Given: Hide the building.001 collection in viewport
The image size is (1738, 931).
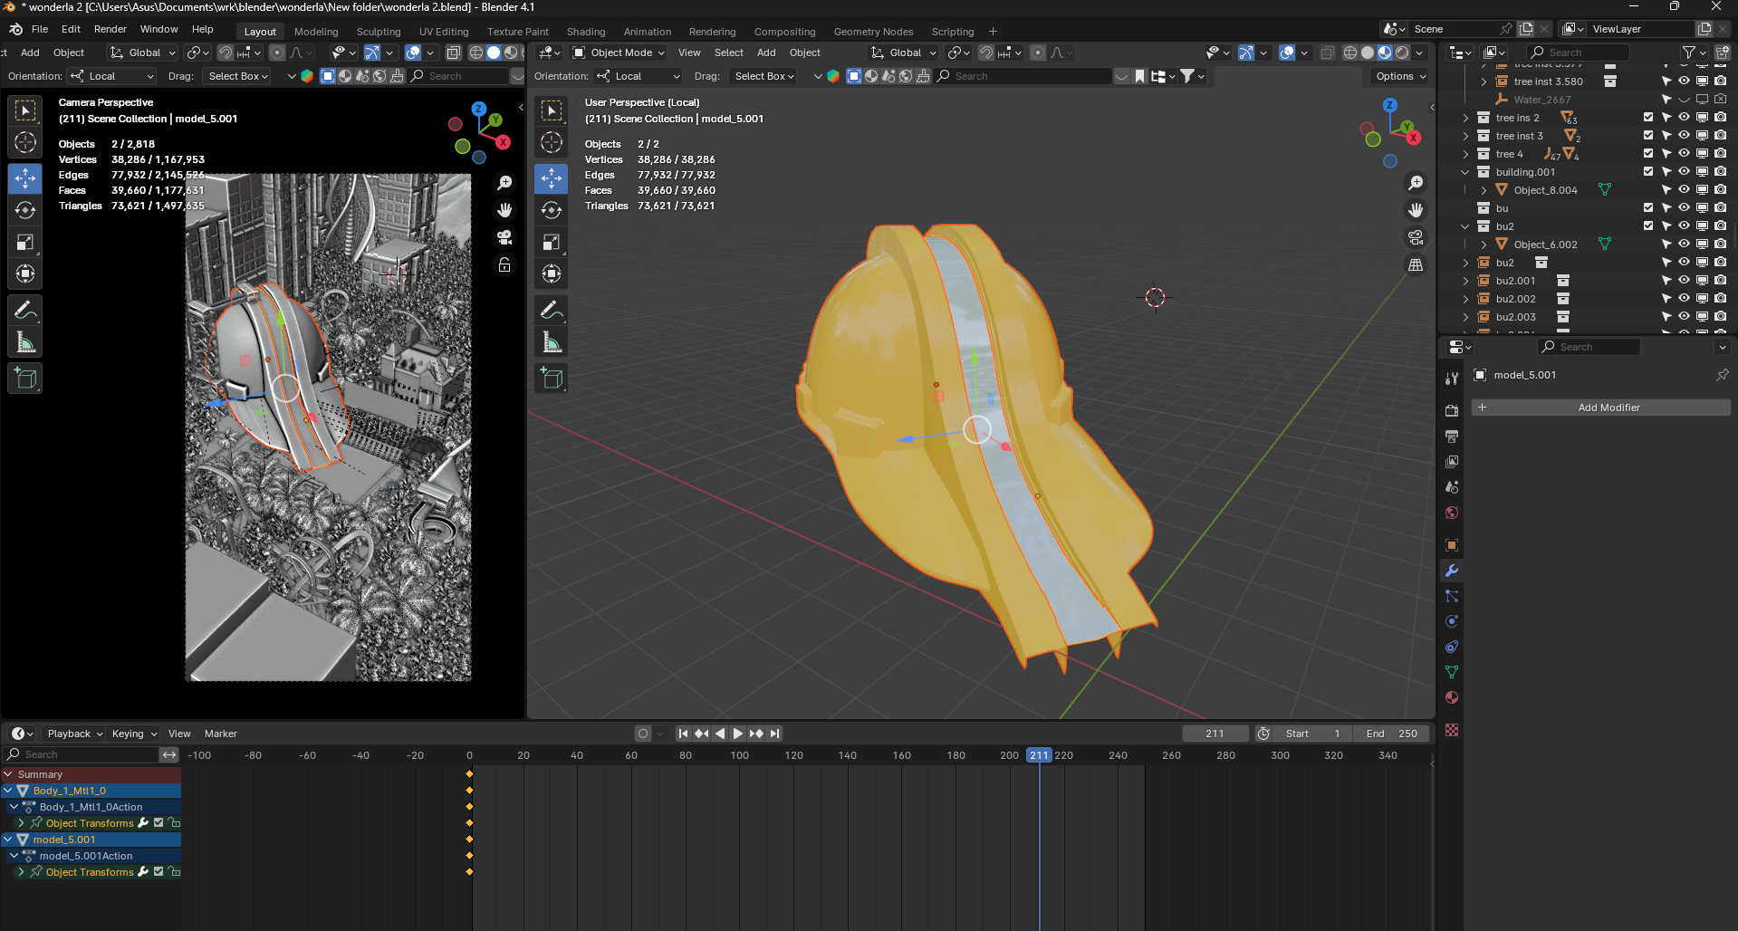Looking at the screenshot, I should point(1684,172).
